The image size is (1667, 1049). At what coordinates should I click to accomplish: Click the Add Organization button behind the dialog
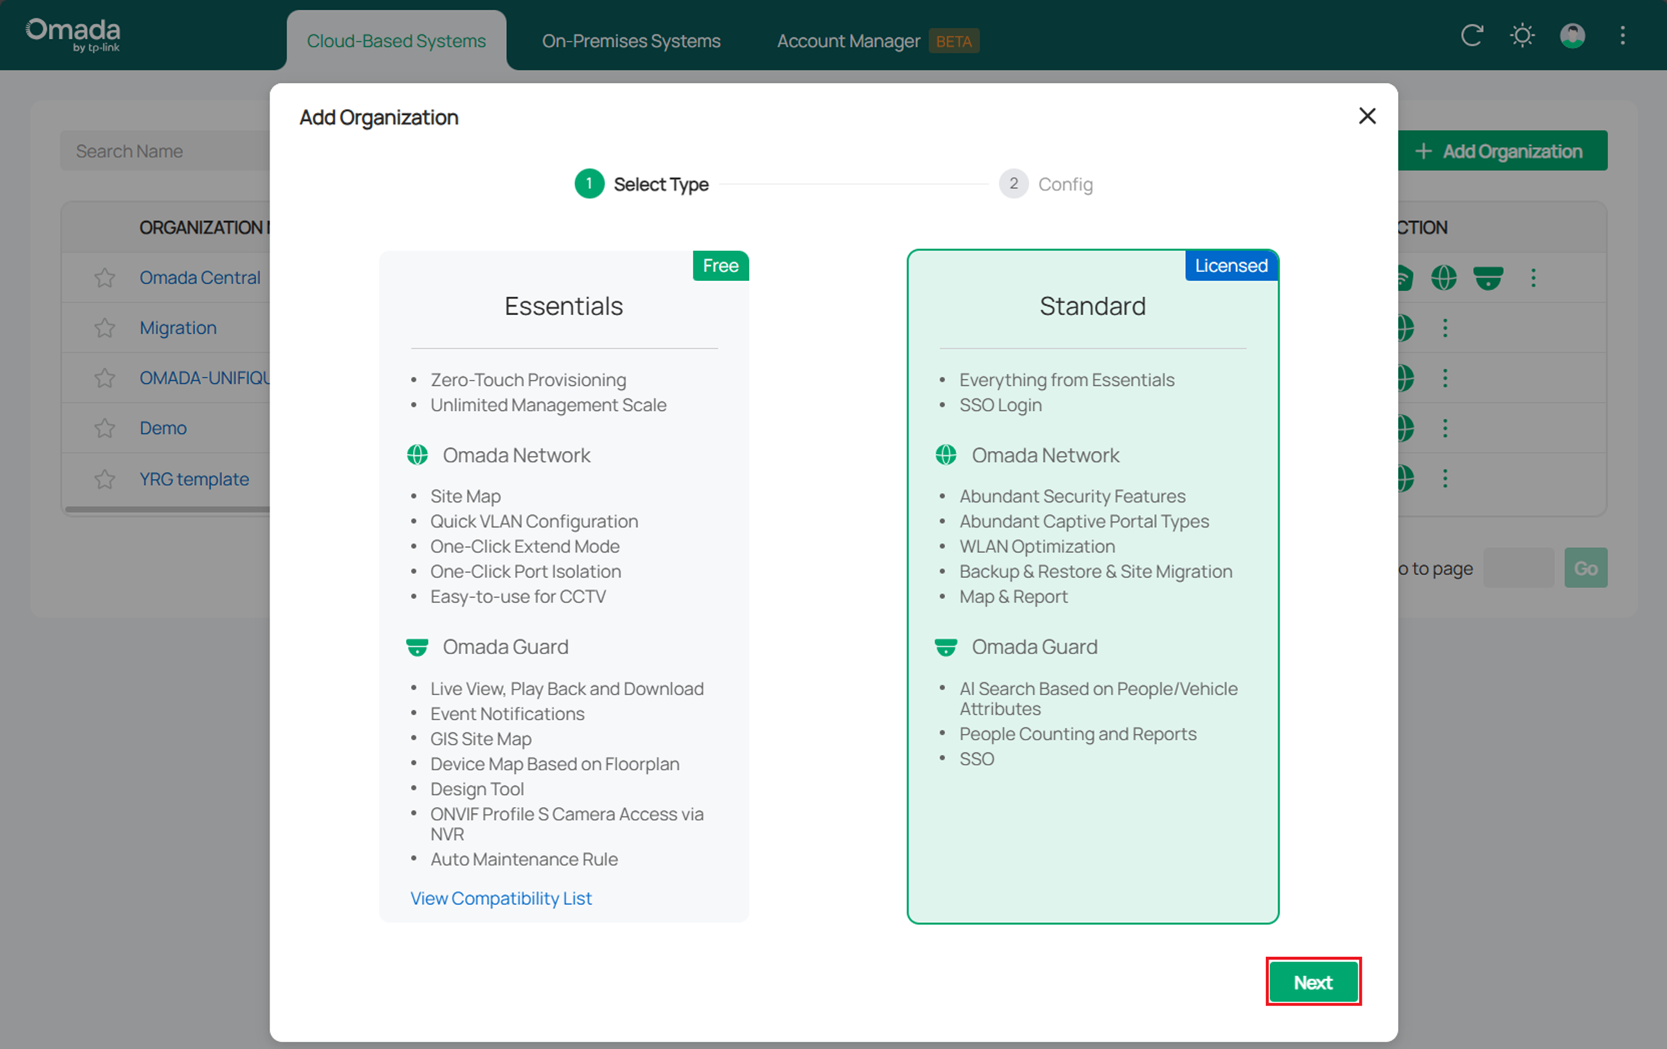tap(1501, 151)
